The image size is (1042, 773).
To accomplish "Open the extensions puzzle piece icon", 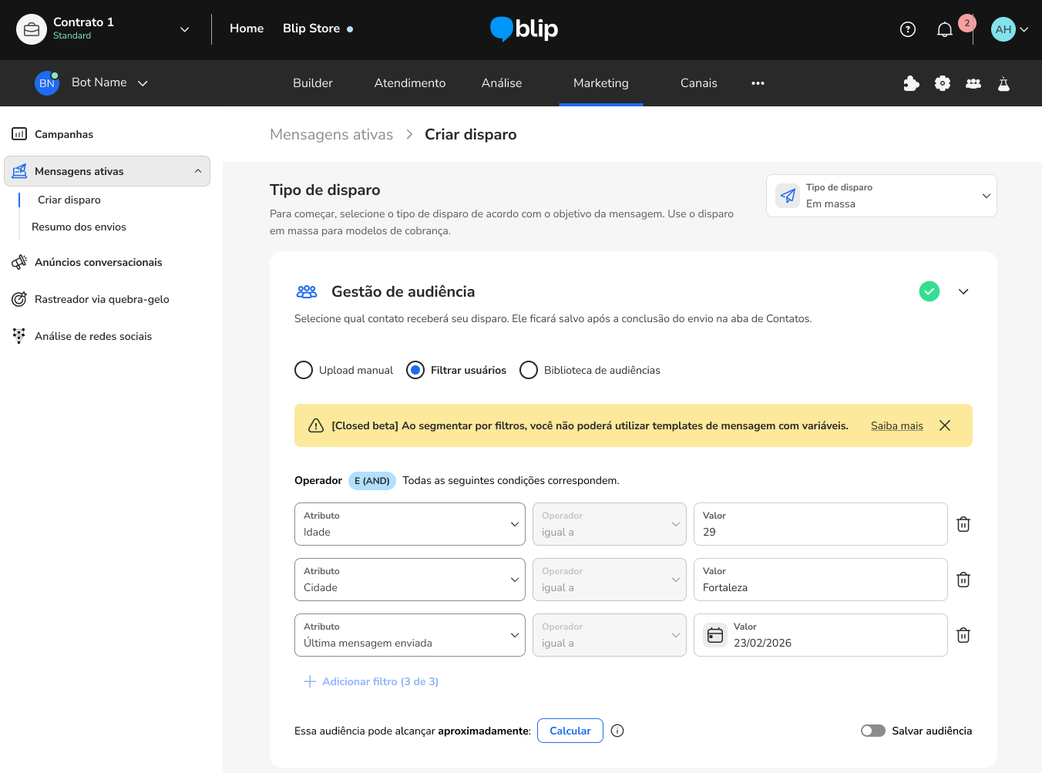I will coord(911,83).
